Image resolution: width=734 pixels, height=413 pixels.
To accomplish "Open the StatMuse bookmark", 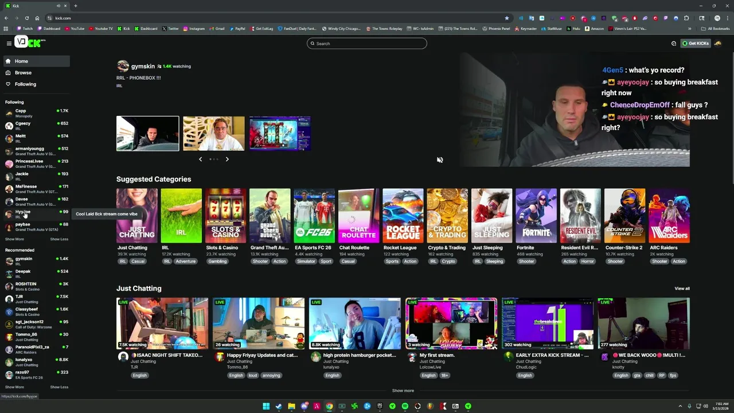I will [551, 29].
